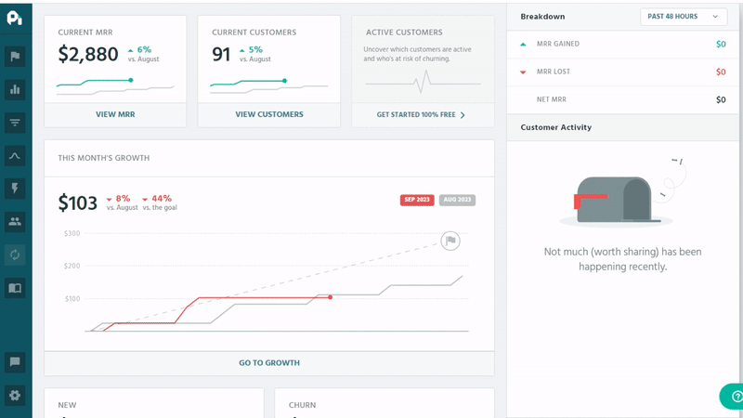Click the ProfitWell logo in the sidebar
Viewport: 743px width, 418px height.
click(15, 19)
